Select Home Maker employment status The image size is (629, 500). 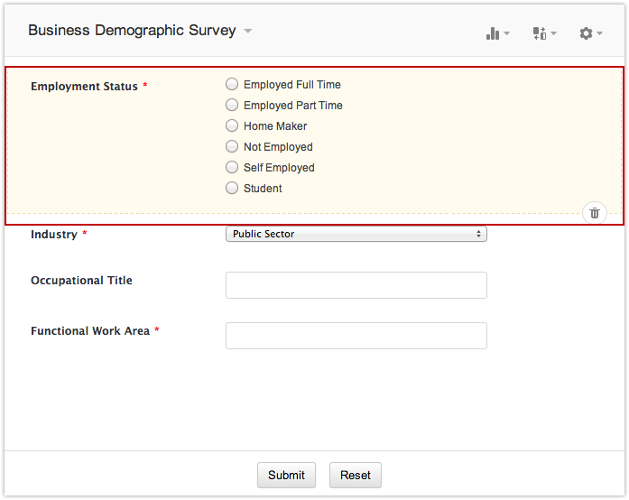pos(232,125)
